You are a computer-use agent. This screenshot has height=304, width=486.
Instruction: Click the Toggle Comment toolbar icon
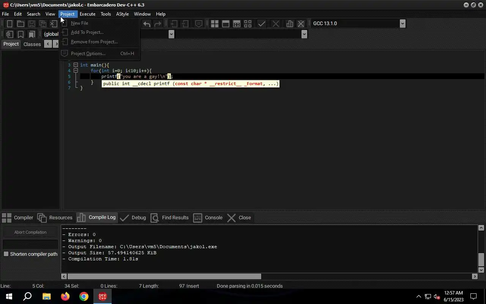(199, 24)
